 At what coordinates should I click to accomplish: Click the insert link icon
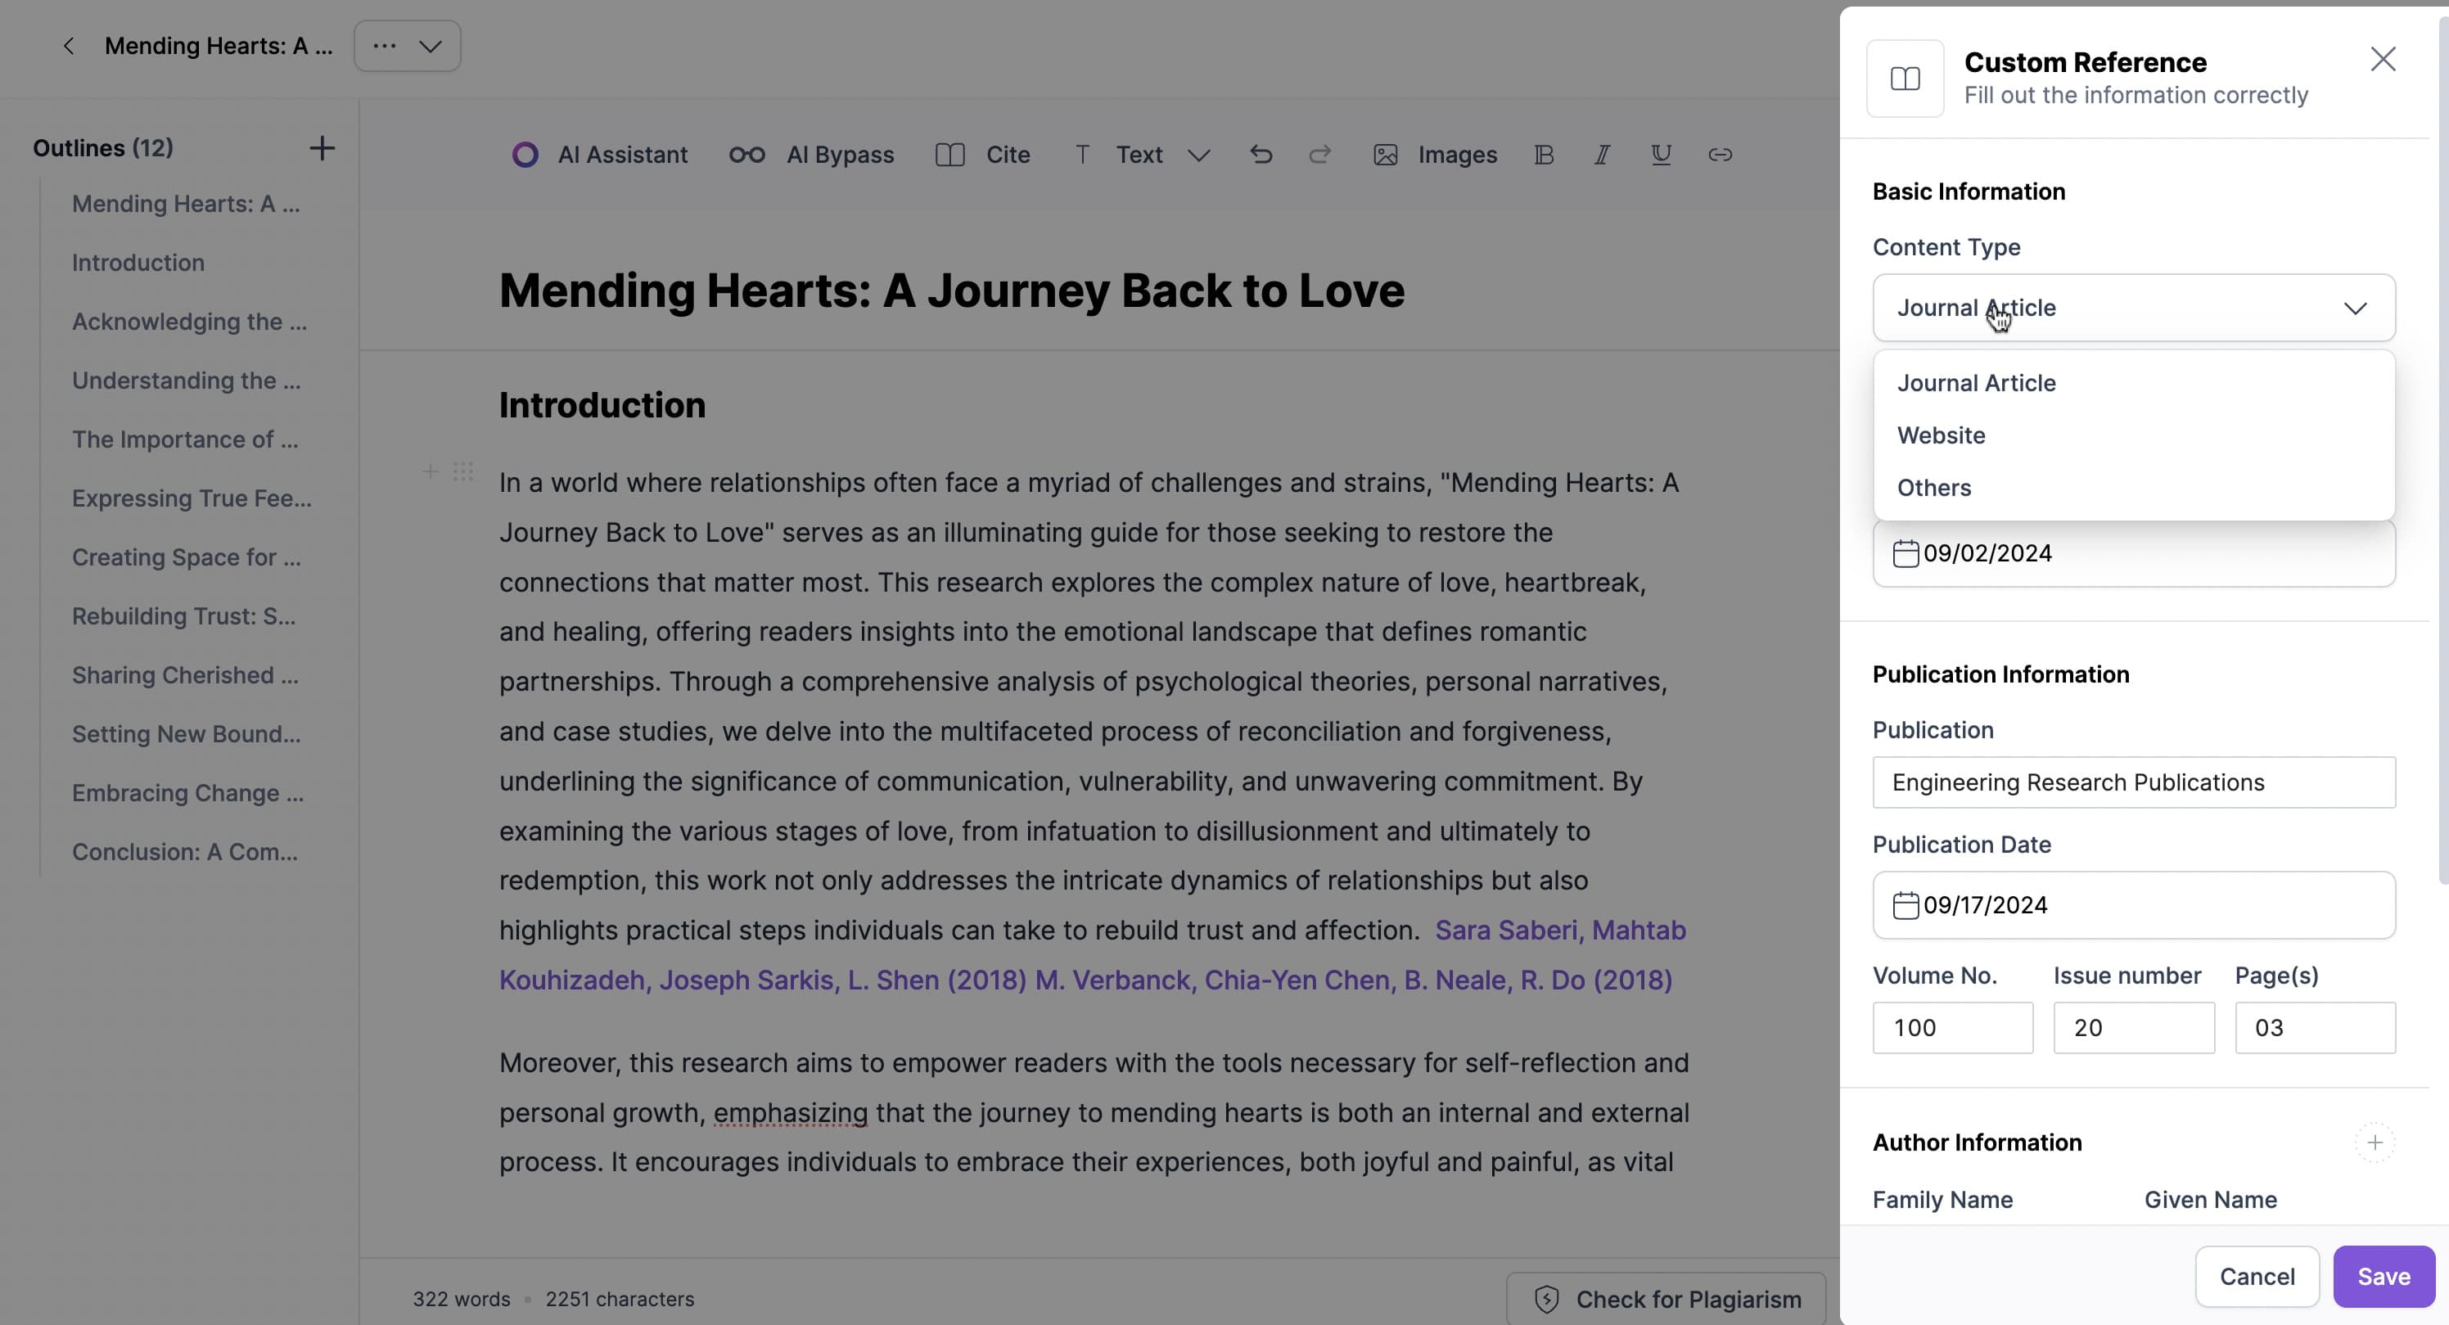(x=1720, y=154)
